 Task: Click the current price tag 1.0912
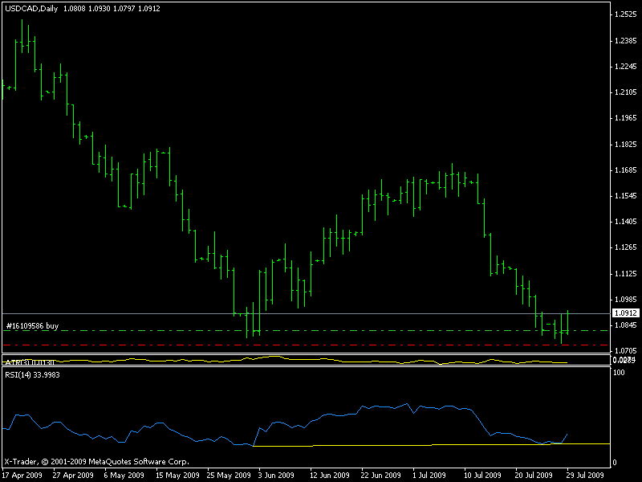pos(624,312)
